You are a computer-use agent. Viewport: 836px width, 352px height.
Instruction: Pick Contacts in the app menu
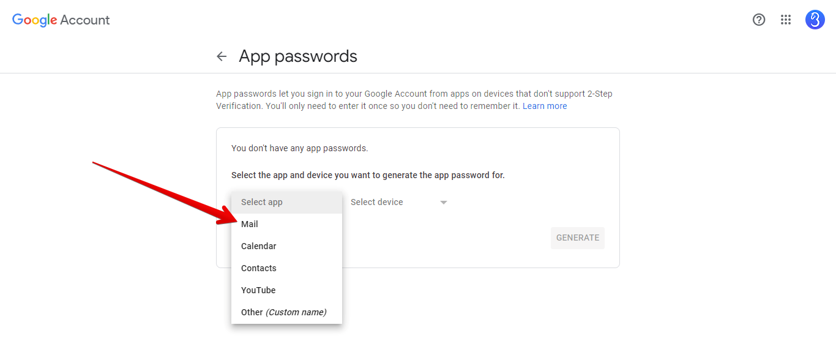(x=286, y=268)
